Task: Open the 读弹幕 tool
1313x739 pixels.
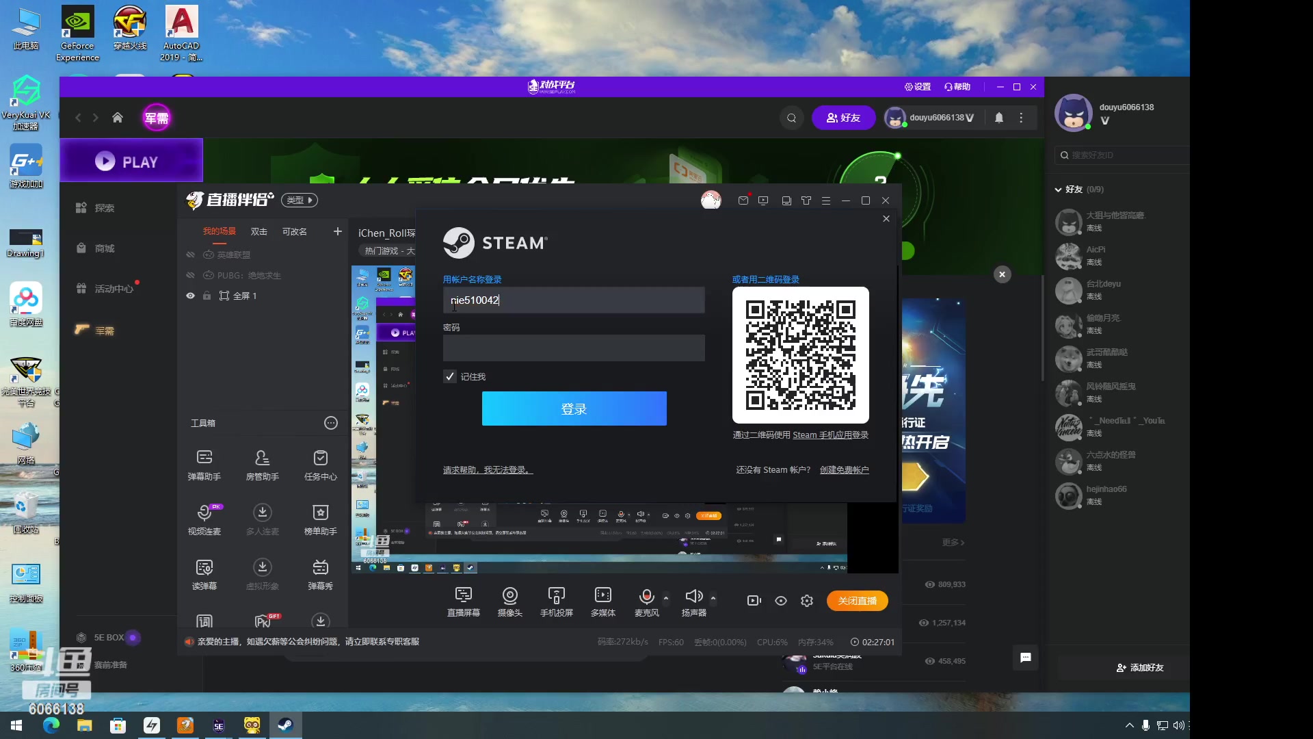Action: (x=204, y=574)
